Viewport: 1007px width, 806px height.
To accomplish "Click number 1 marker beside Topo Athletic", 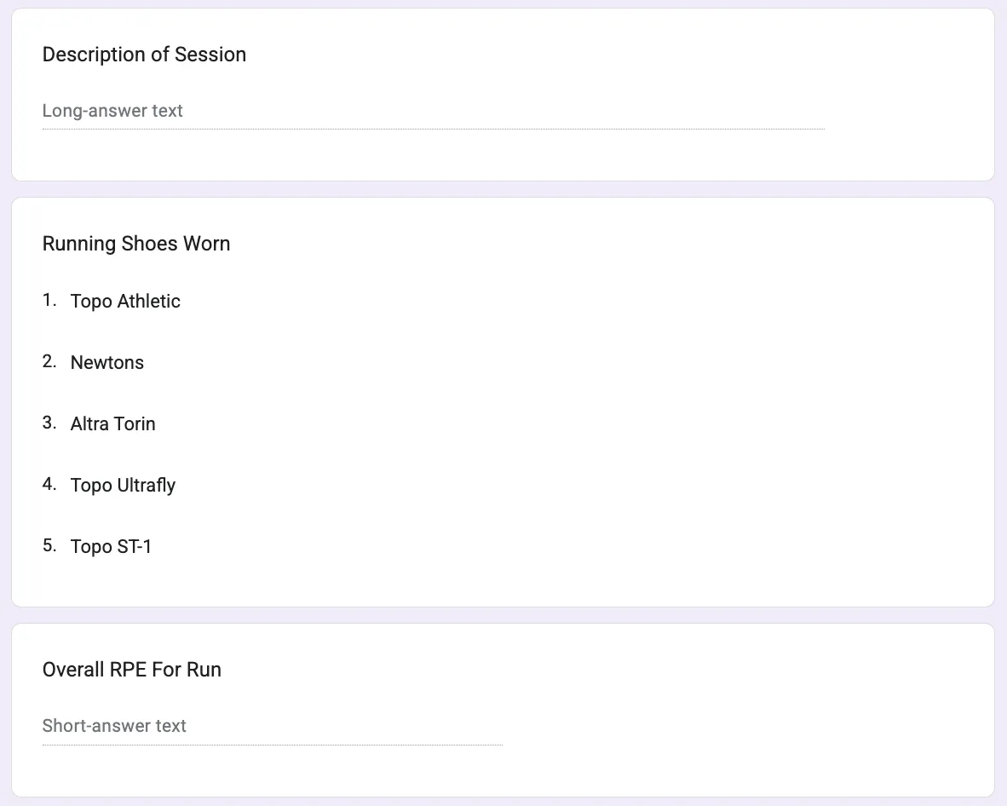I will click(x=49, y=300).
